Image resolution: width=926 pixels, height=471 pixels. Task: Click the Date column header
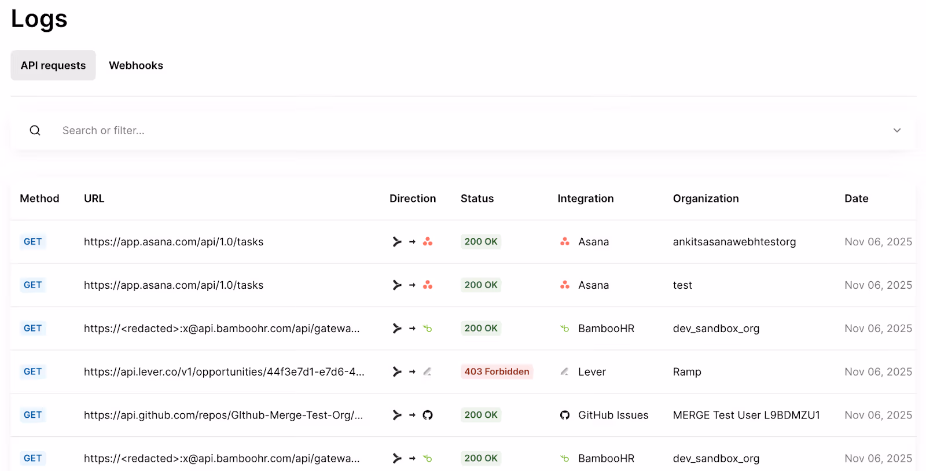click(857, 198)
